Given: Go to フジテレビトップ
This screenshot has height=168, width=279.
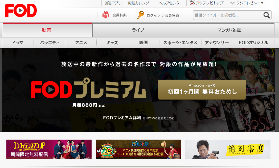Looking at the screenshot, I should 210,3.
